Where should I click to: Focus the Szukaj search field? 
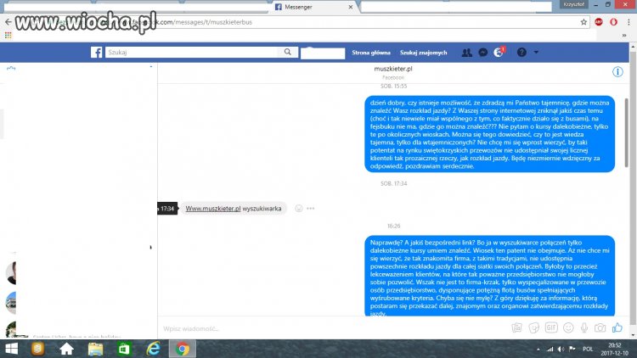192,52
